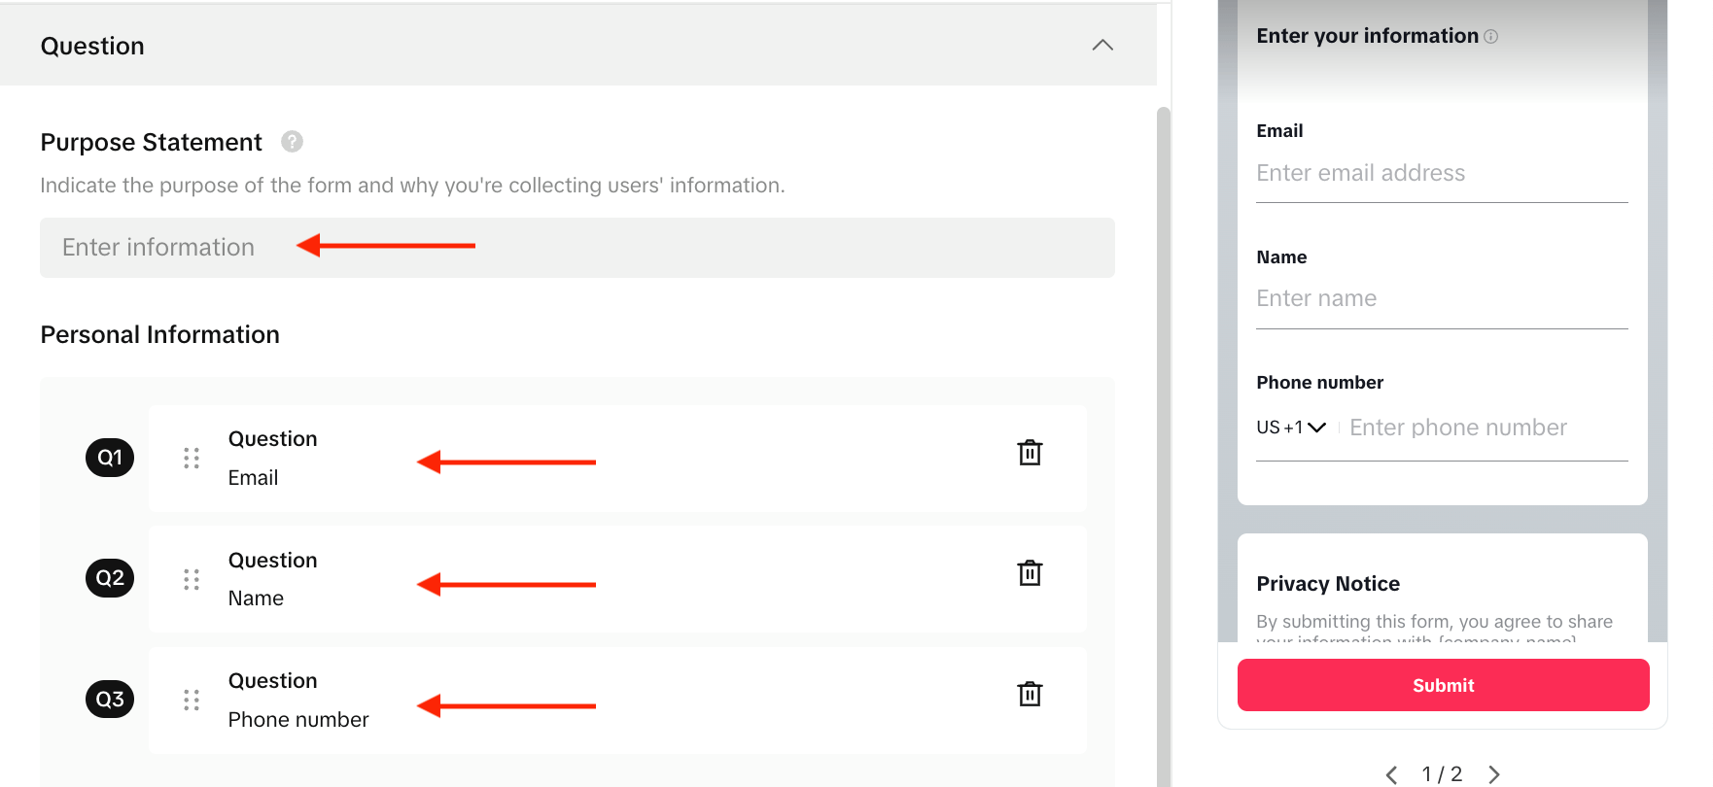Select the Personal Information section header

(159, 334)
